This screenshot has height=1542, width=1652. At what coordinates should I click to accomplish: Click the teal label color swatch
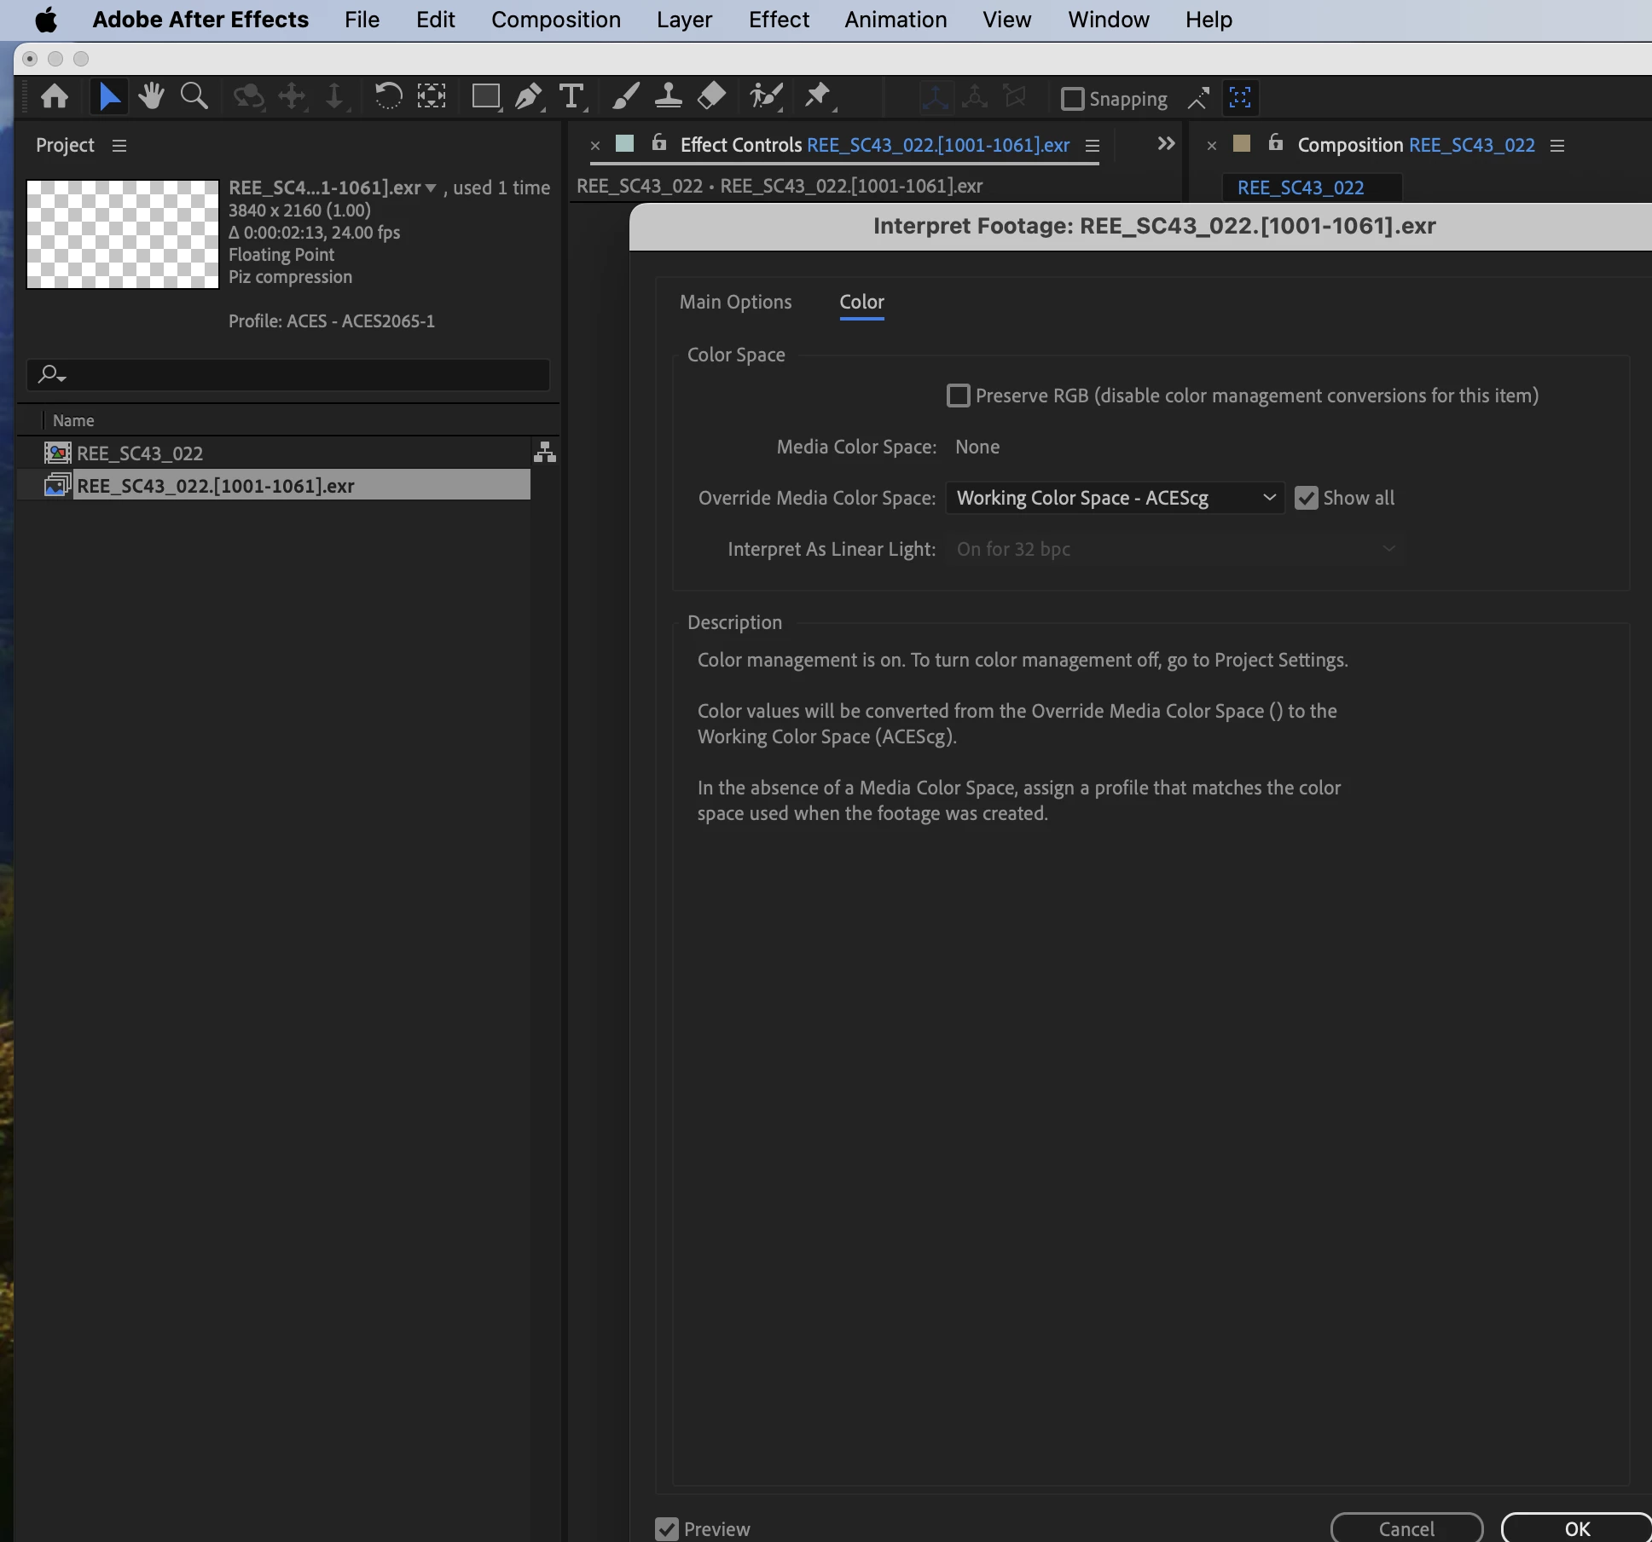point(625,144)
